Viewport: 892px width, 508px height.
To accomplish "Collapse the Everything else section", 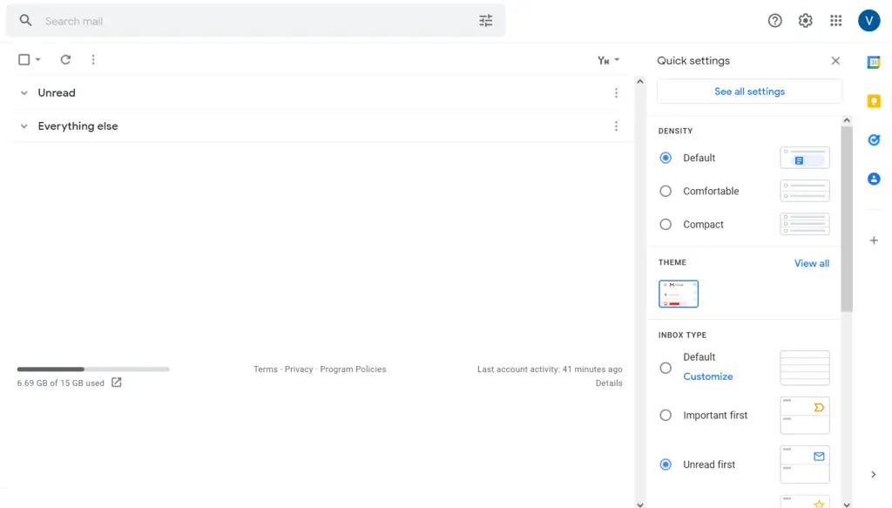I will (x=24, y=126).
